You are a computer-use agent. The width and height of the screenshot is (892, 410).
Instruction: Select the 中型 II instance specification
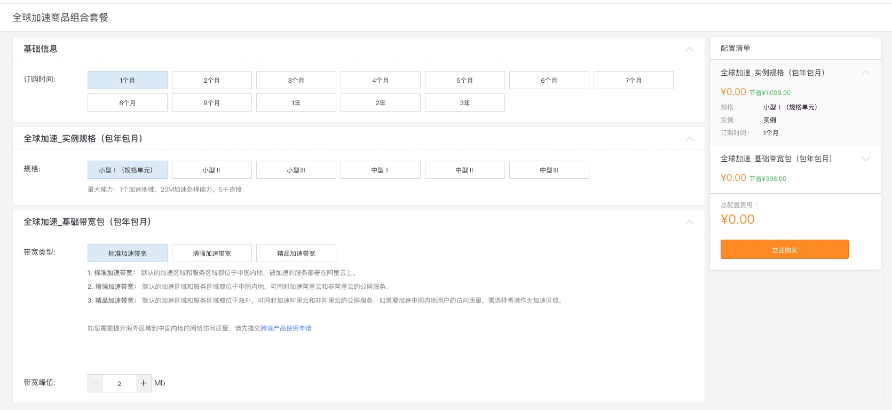(x=464, y=170)
